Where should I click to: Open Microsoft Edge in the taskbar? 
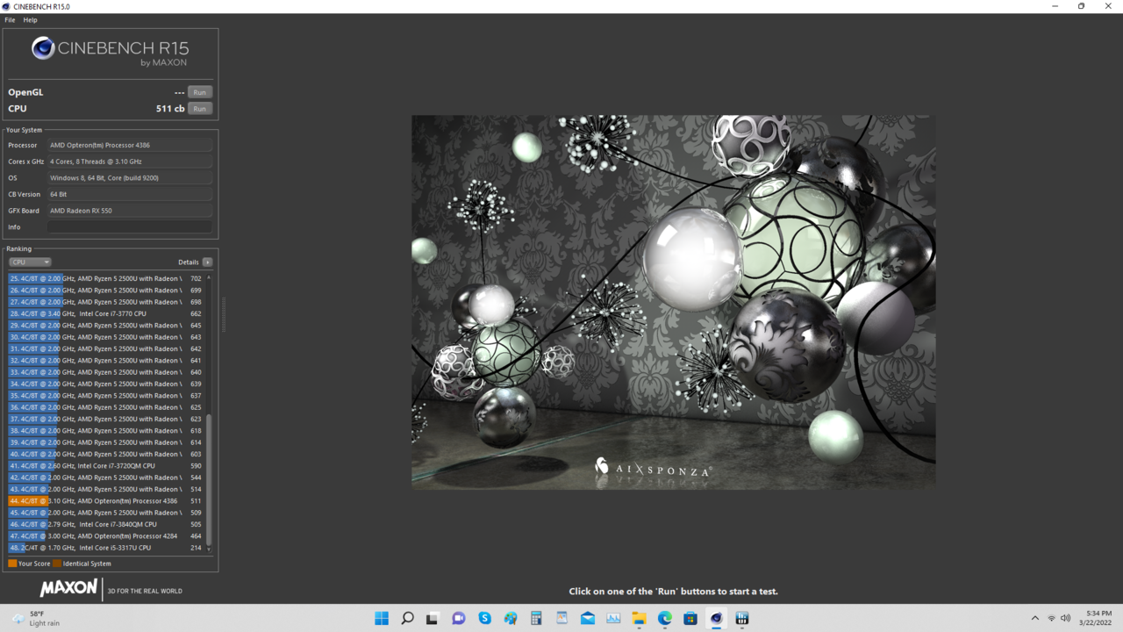[x=664, y=618]
